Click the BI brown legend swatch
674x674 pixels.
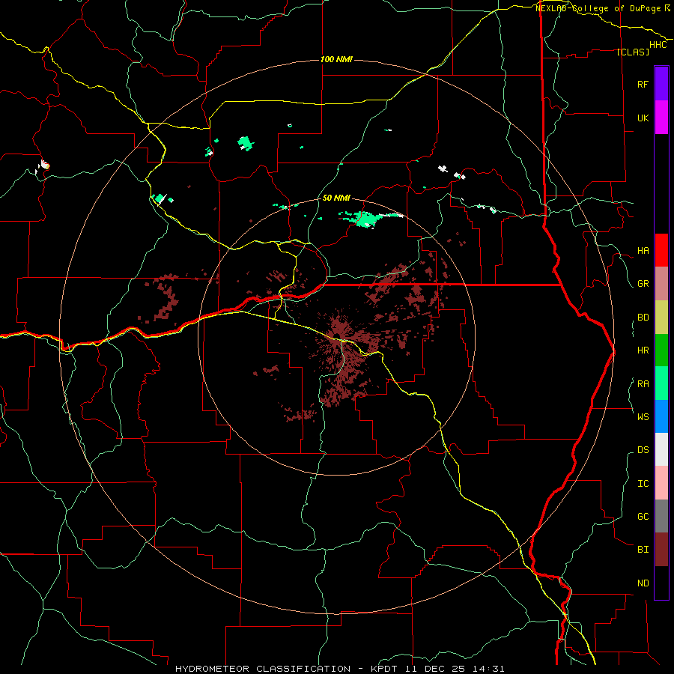(661, 550)
